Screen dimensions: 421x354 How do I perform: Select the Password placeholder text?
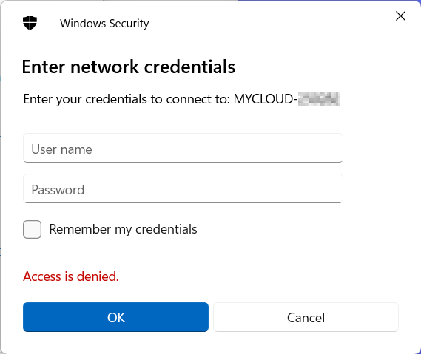tap(58, 190)
